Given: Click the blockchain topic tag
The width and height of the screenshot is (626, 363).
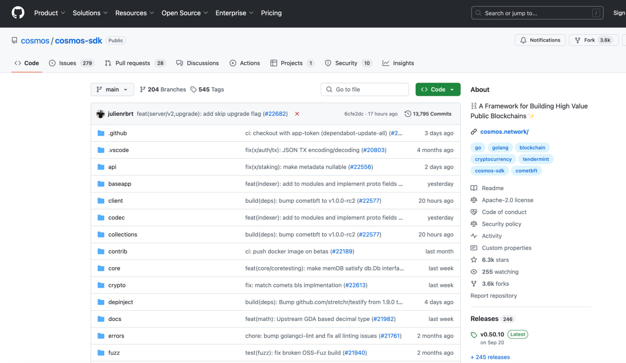Looking at the screenshot, I should coord(533,148).
